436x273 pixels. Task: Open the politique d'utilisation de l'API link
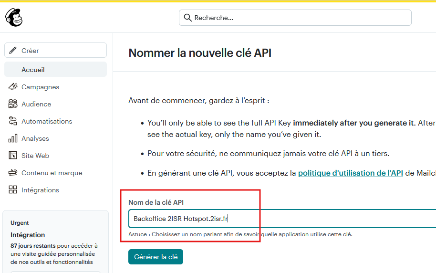click(350, 173)
